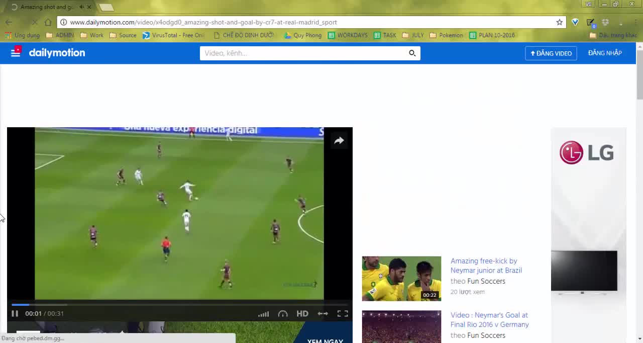Close the Amazing shot tab

click(x=89, y=7)
